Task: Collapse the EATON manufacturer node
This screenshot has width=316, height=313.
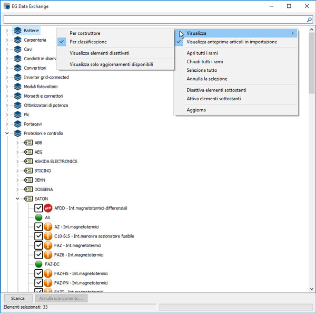Action: coord(17,198)
